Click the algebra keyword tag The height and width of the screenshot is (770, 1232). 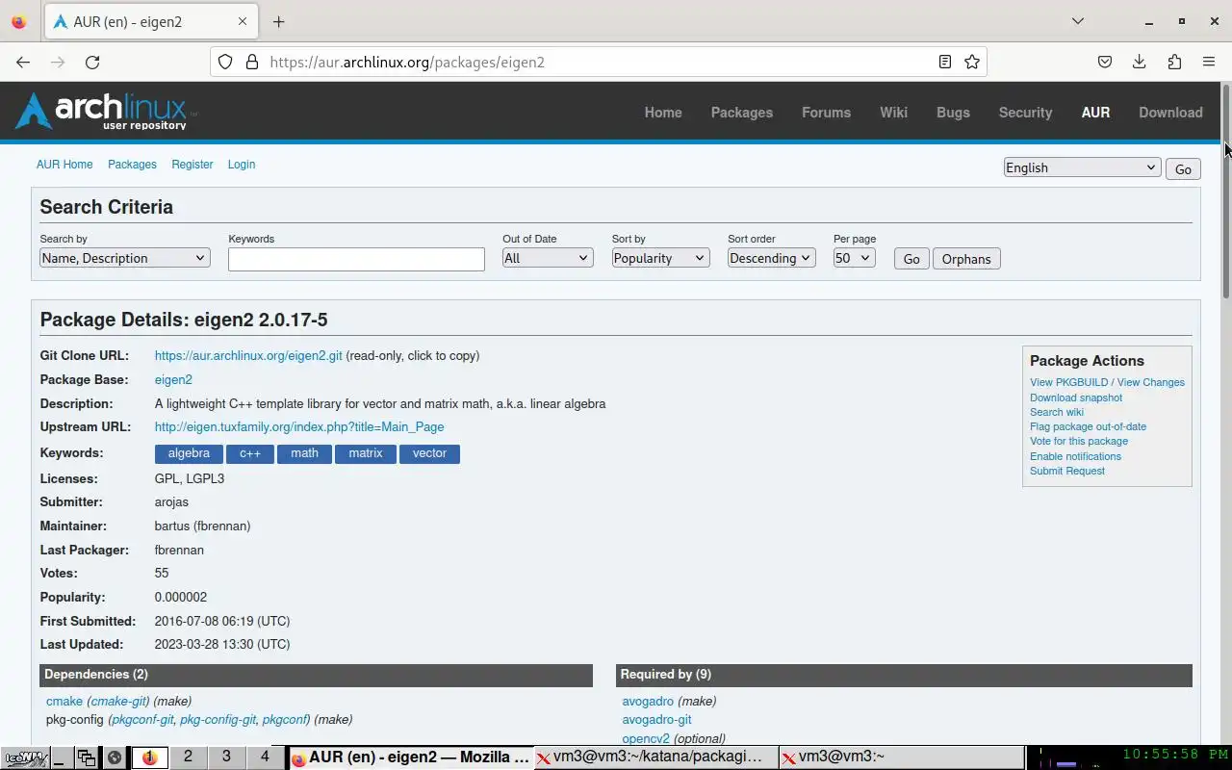(189, 453)
